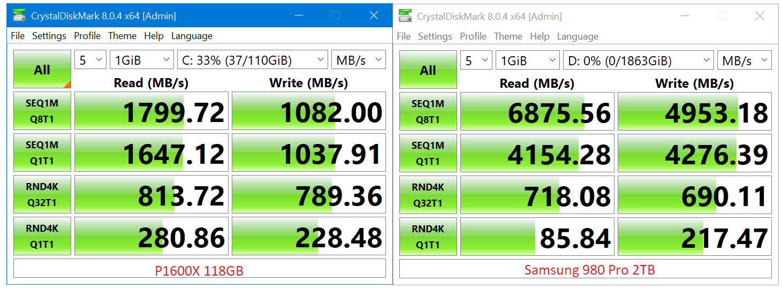
Task: Start RND4K Q1T1 test in right window
Action: pyautogui.click(x=428, y=237)
